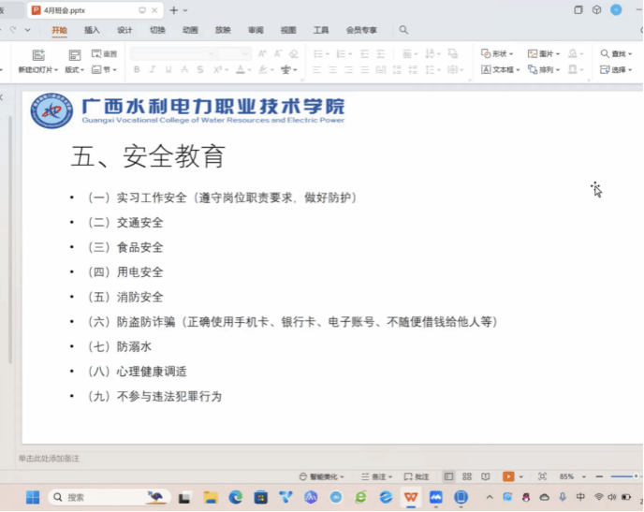Switch to slide sorter view

click(467, 476)
